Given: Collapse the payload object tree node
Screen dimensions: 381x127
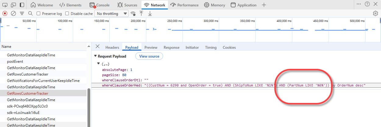Looking at the screenshot, I should click(98, 64).
